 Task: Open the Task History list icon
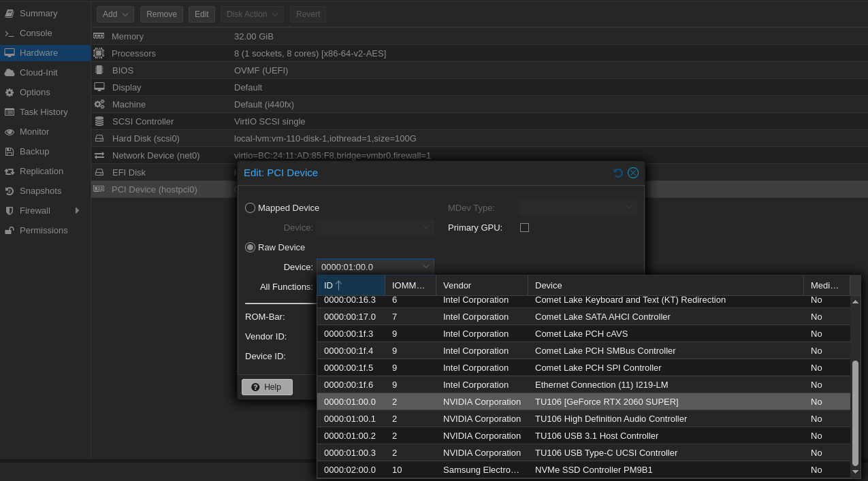pos(10,112)
